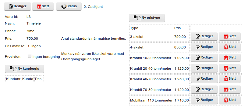The height and width of the screenshot is (110, 248).
Task: Open Rediger for Kranbil 70-80 tonn/meter
Action: (x=204, y=89)
